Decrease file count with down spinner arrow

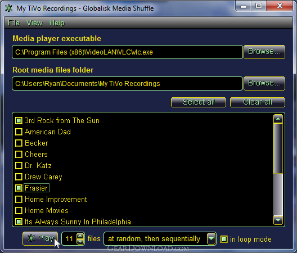click(x=80, y=241)
